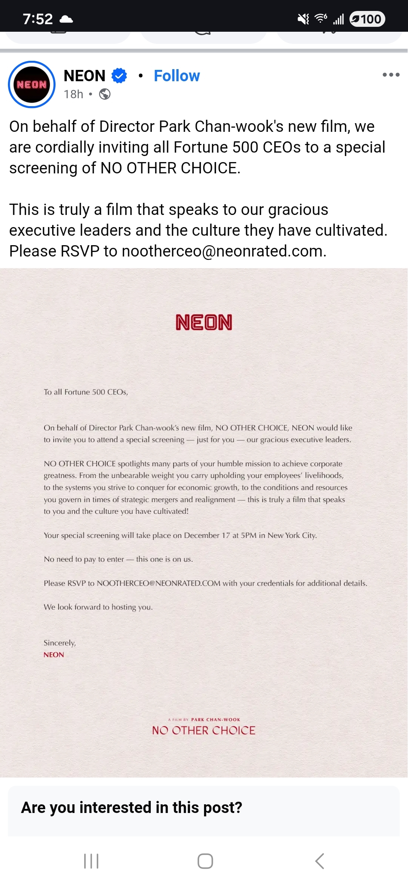Tap the 18h post timestamp
Screen dimensions: 408x884
pyautogui.click(x=73, y=94)
